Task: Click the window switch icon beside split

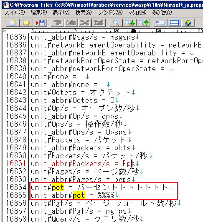Action: (160, 22)
